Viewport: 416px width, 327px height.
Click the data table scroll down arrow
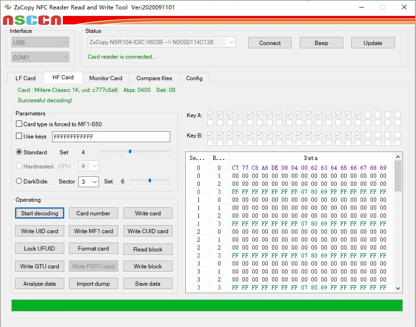click(x=398, y=288)
